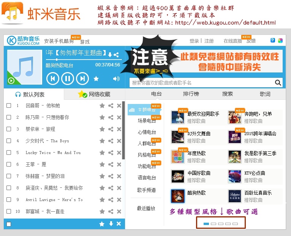Open the blue help question icon

(x=273, y=40)
